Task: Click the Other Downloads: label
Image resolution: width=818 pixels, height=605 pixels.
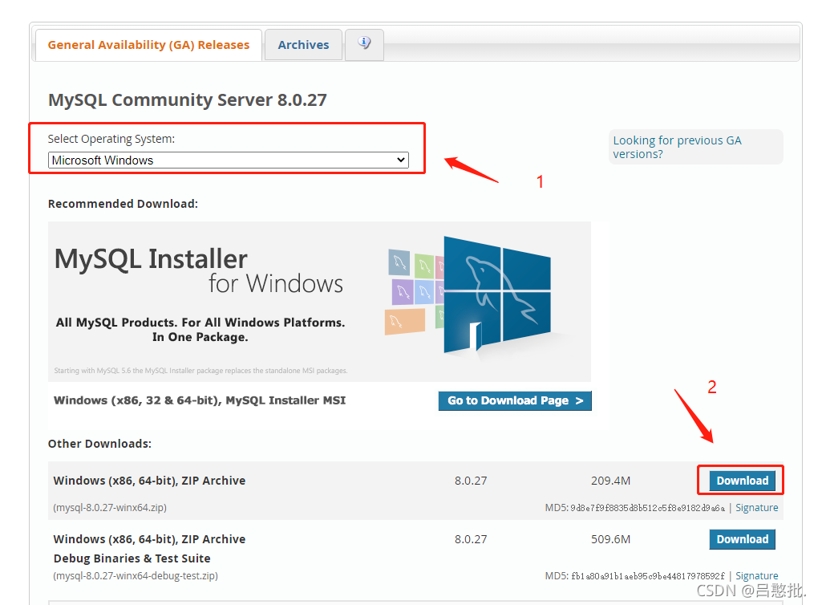Action: click(x=99, y=444)
